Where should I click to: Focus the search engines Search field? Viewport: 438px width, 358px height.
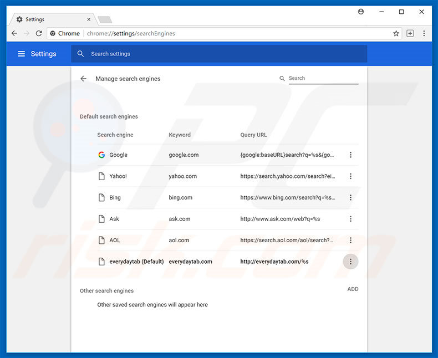[323, 79]
